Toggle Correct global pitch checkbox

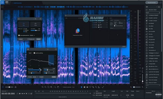point(19,35)
